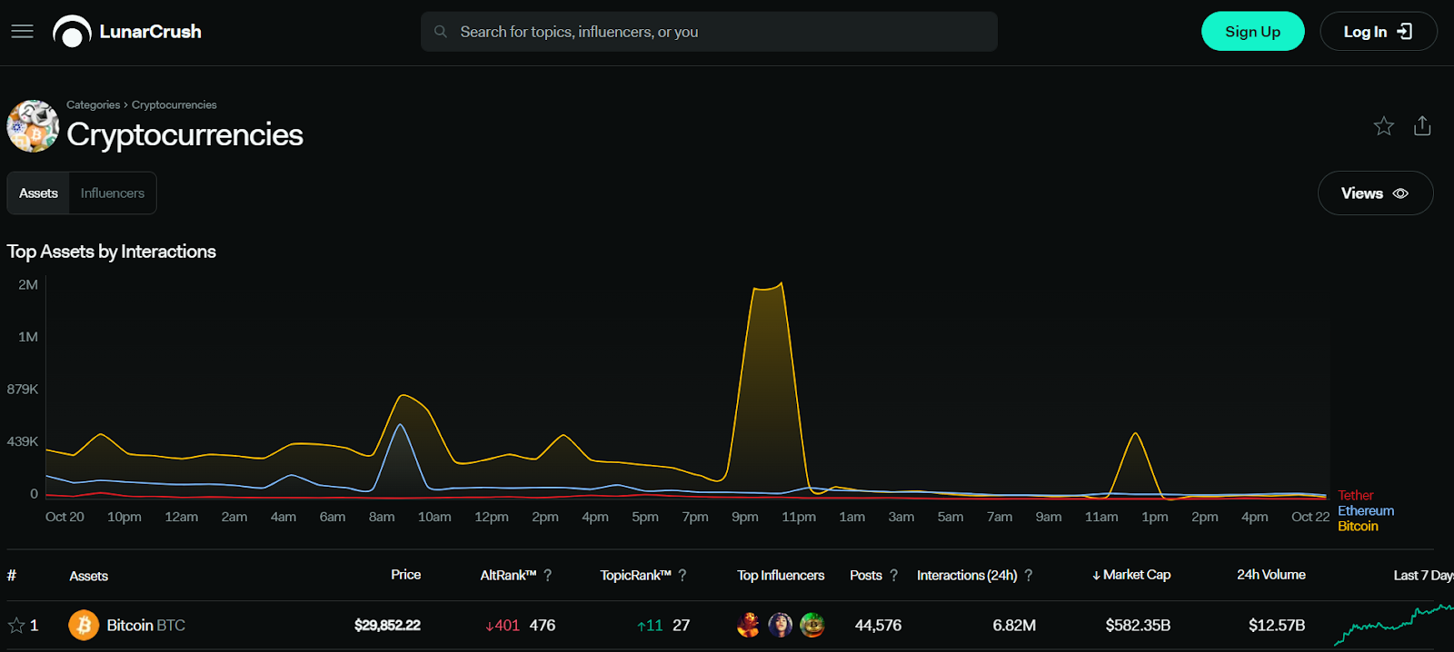Click the Posts help question mark
This screenshot has width=1454, height=652.
coord(893,576)
